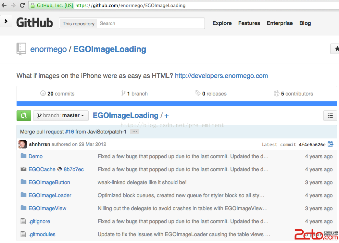Open EGOImageLoading repository title link
The image size is (339, 243).
[x=110, y=49]
